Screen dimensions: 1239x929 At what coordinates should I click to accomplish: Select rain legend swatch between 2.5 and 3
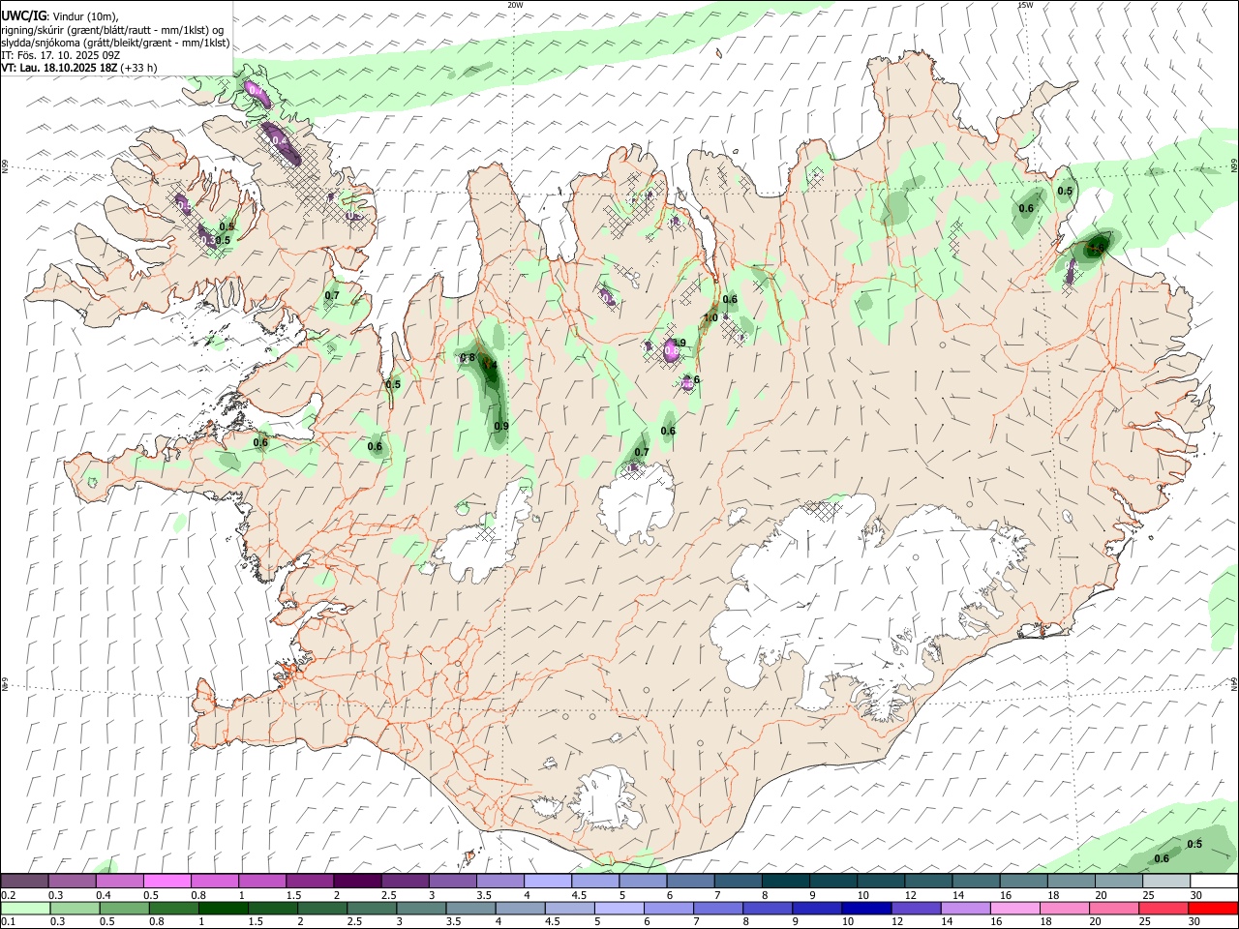point(372,908)
